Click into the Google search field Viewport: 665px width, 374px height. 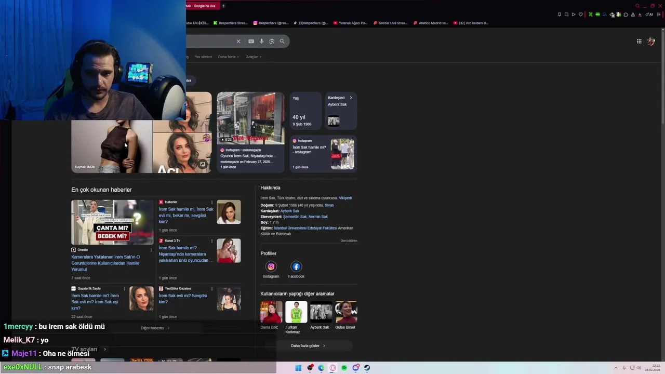210,41
